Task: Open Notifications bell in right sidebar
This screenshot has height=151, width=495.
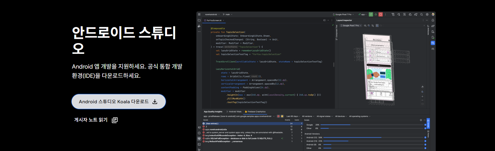Action: pyautogui.click(x=433, y=20)
